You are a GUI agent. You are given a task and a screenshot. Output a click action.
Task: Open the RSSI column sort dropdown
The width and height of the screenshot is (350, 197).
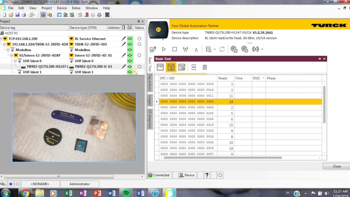(x=263, y=78)
